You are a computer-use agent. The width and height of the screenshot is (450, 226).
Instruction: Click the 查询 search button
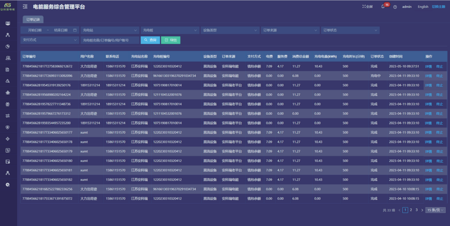point(150,40)
